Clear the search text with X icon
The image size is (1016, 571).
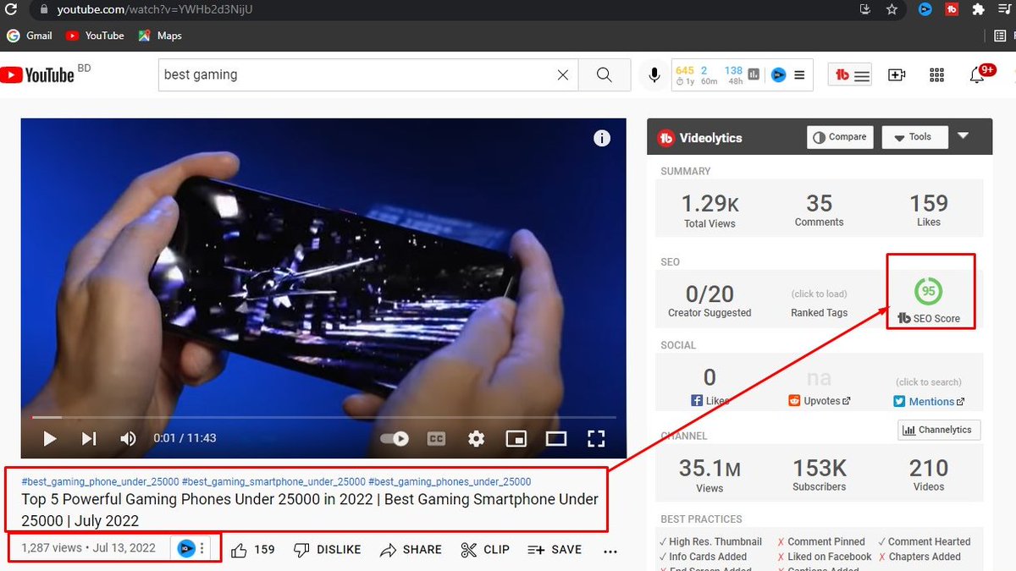point(563,74)
